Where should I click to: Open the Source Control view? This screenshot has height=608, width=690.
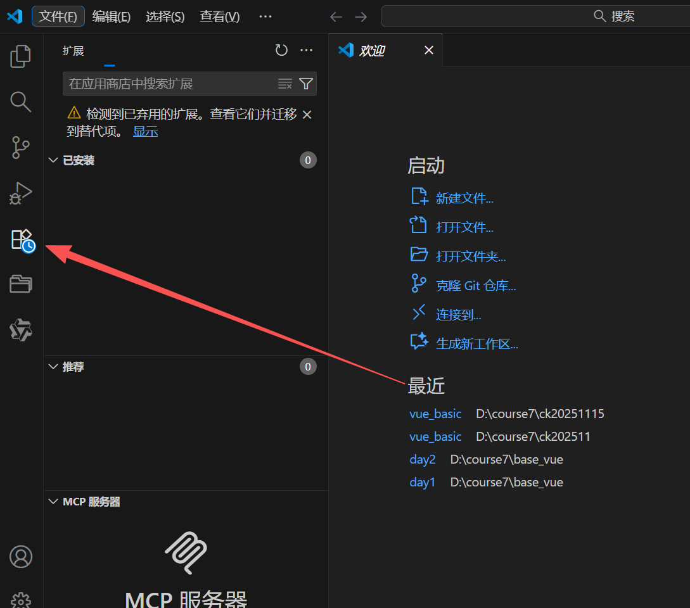[x=21, y=148]
